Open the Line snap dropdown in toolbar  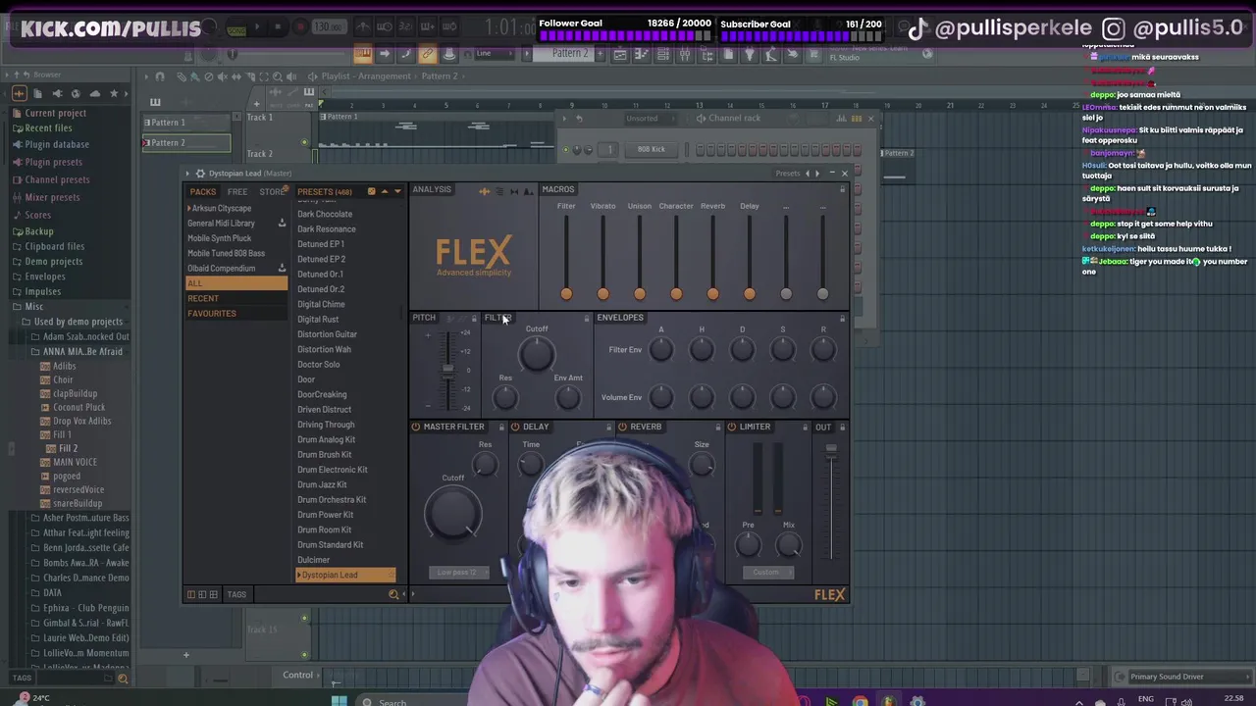(496, 54)
